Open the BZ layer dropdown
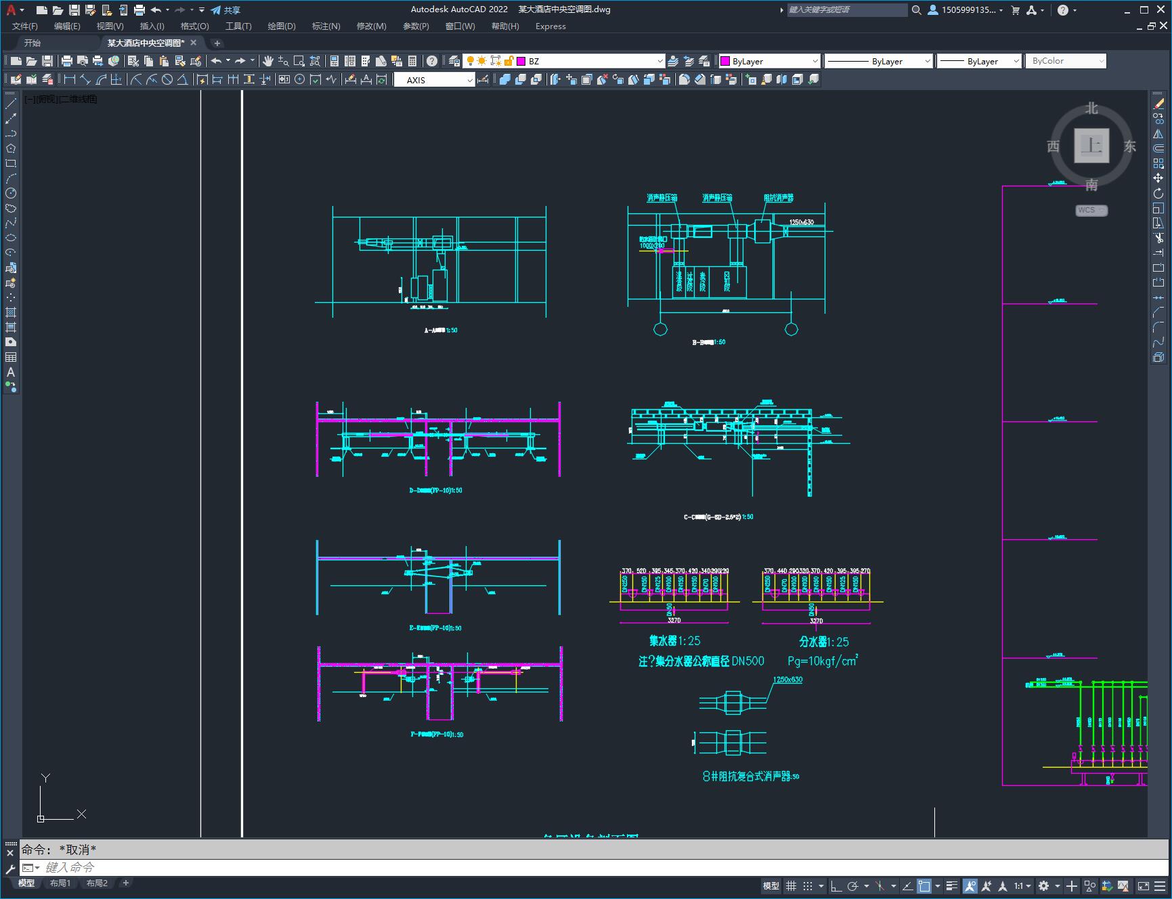1172x899 pixels. pos(659,61)
